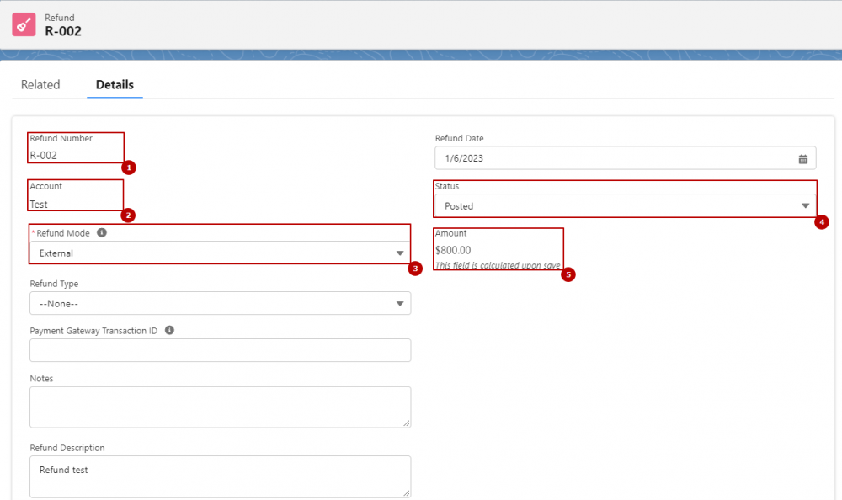Switch to the Related tab

point(40,85)
